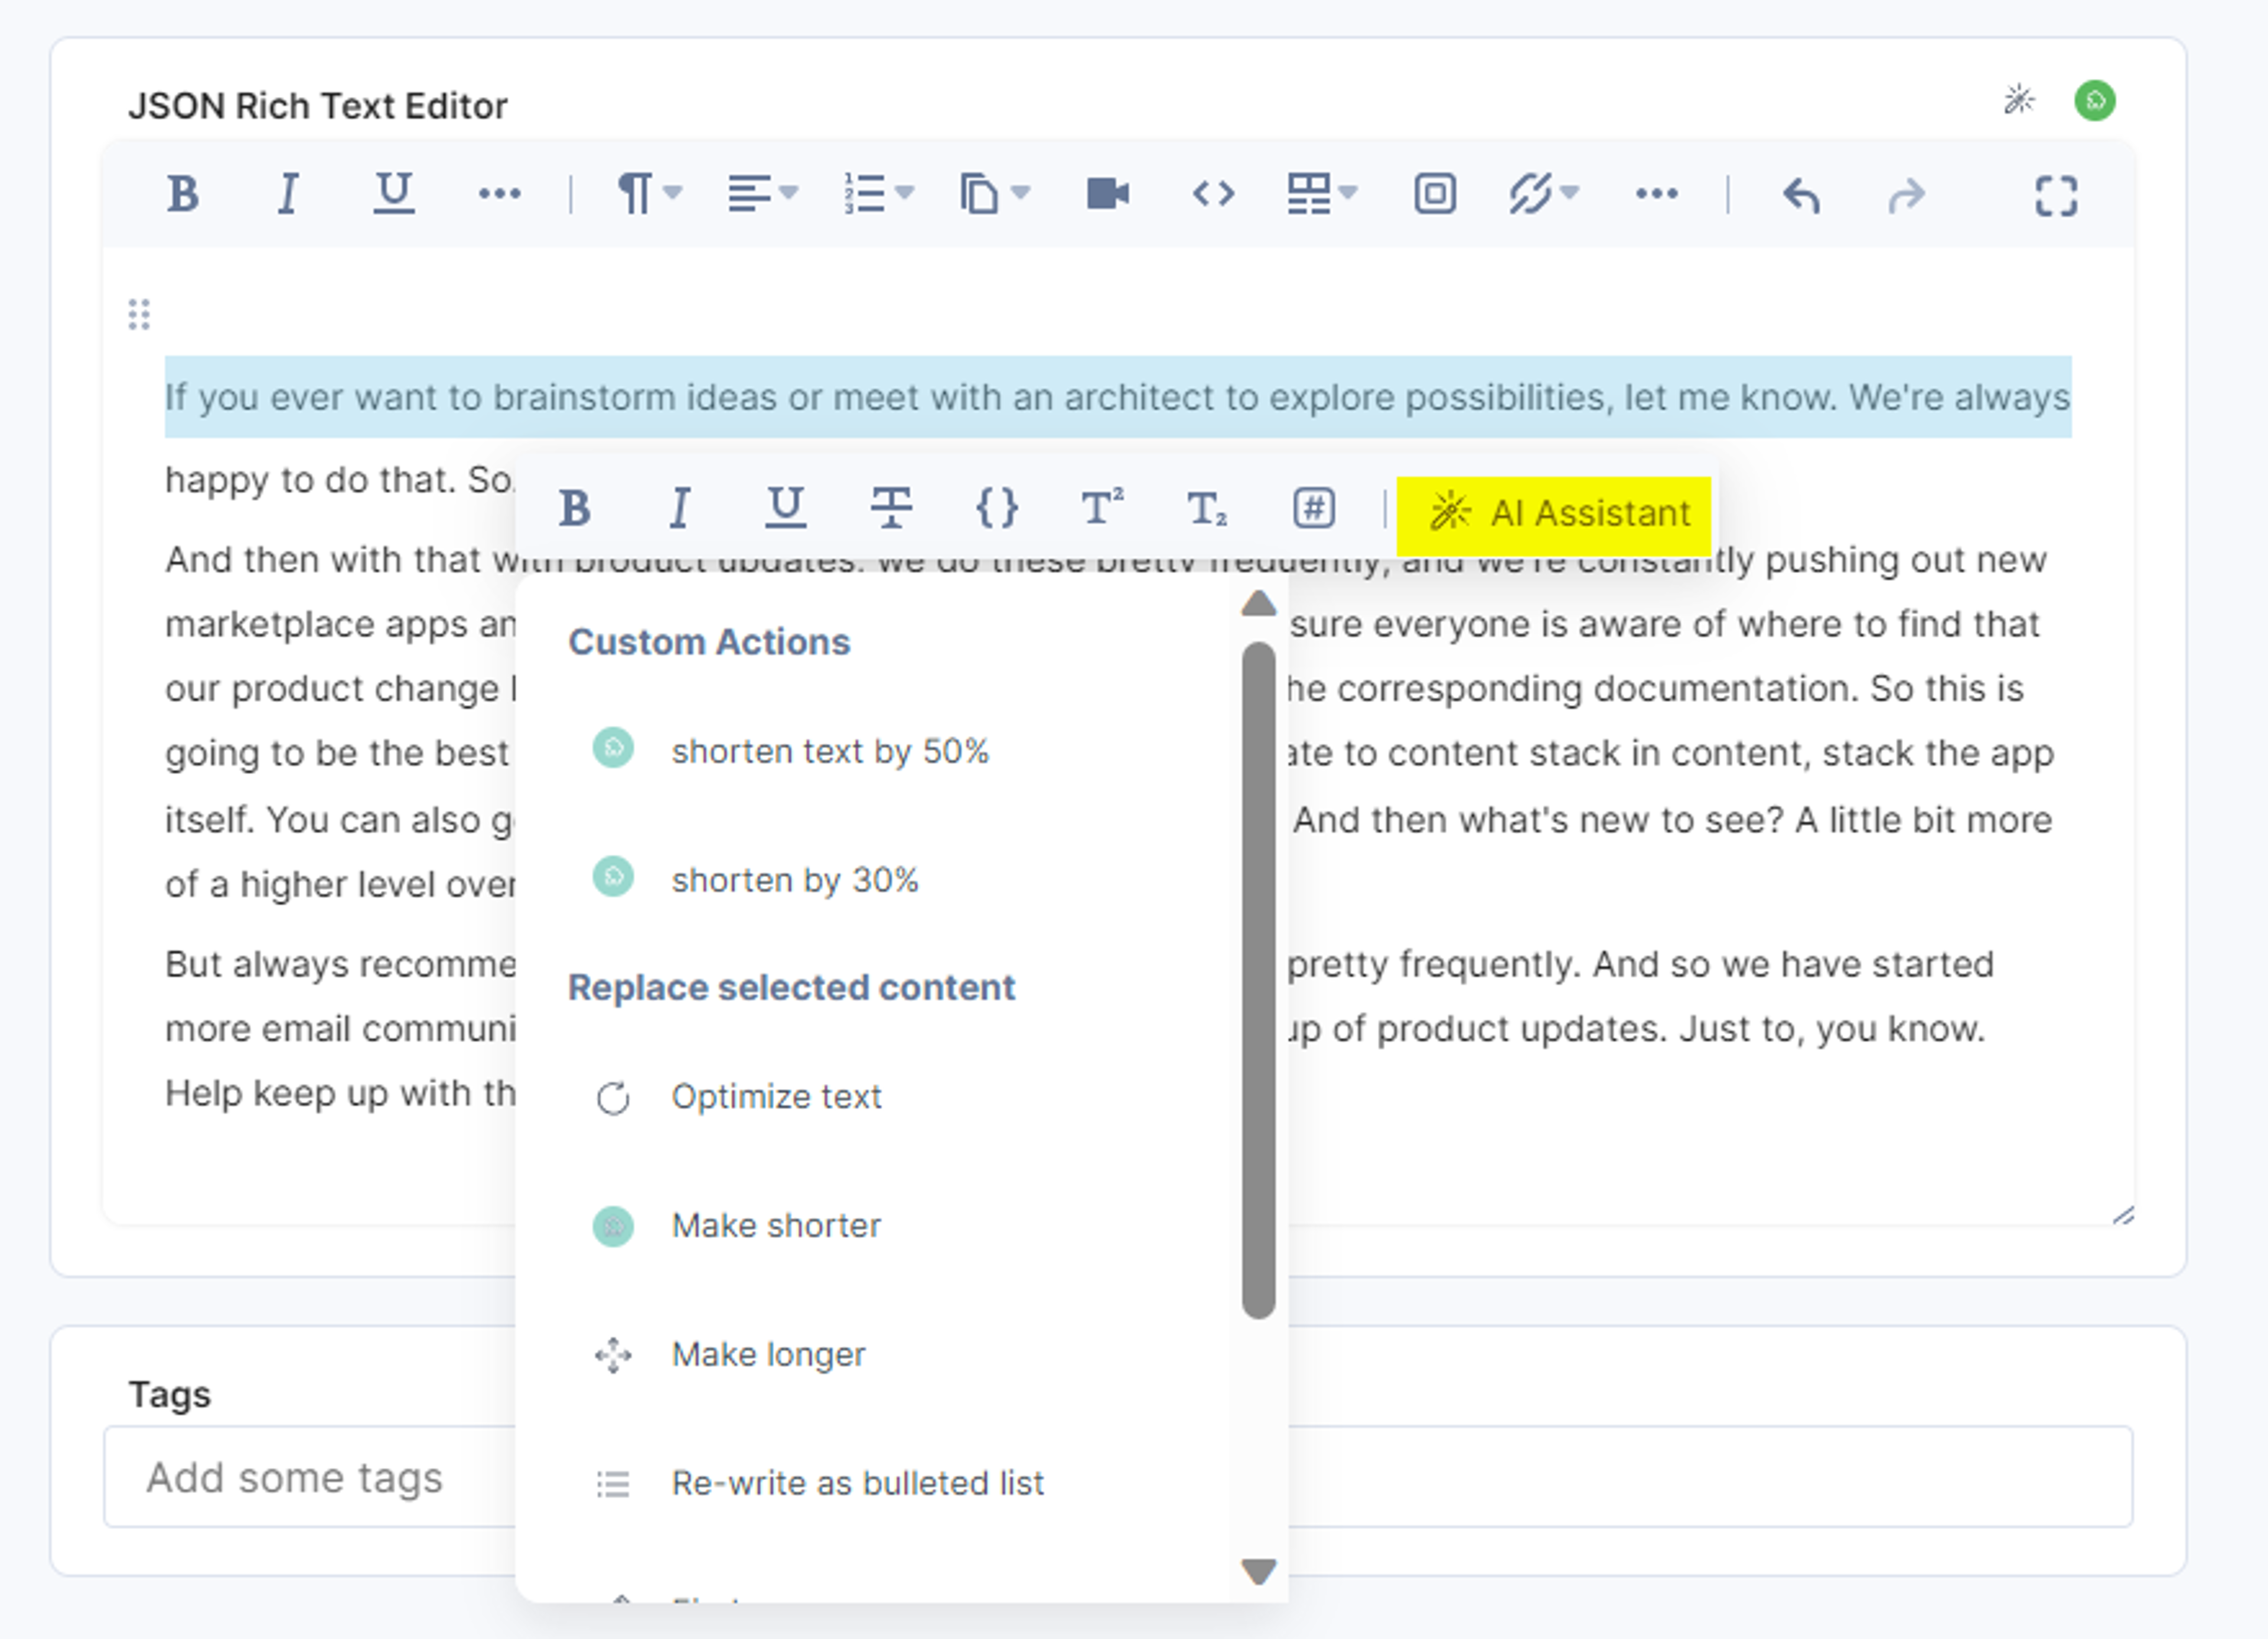This screenshot has width=2268, height=1639.
Task: Toggle underline in floating toolbar
Action: pos(785,507)
